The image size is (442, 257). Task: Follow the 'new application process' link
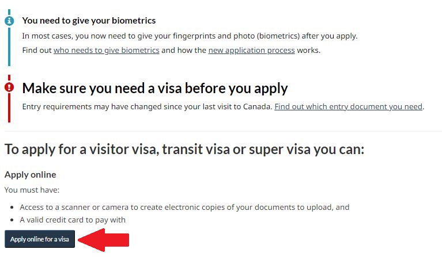point(251,51)
